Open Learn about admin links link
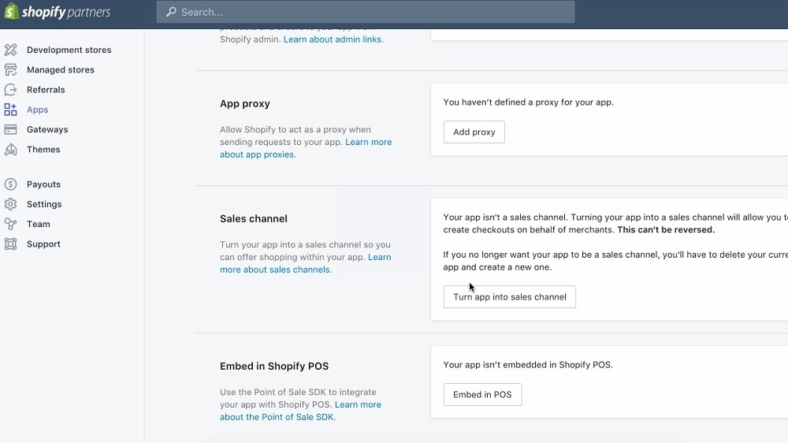 (333, 39)
